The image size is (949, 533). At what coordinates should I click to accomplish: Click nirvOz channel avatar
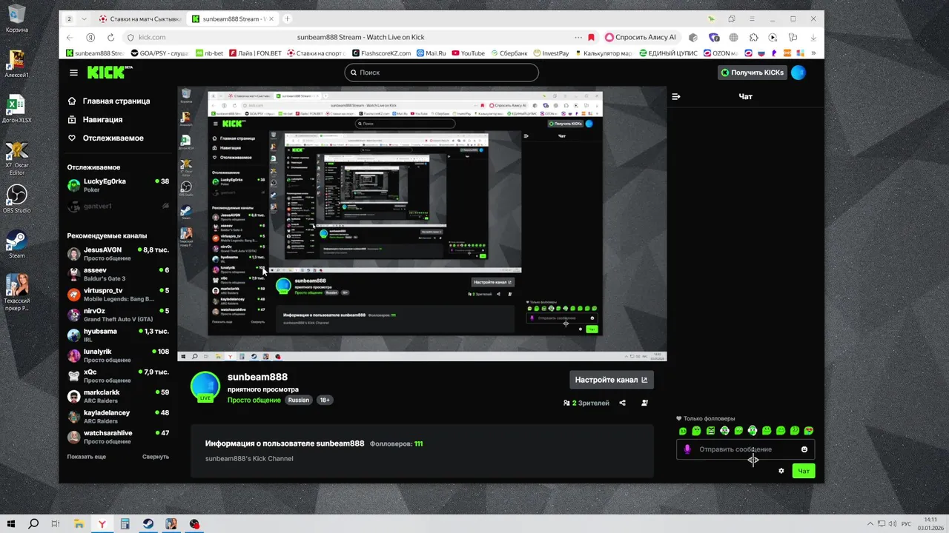[74, 315]
